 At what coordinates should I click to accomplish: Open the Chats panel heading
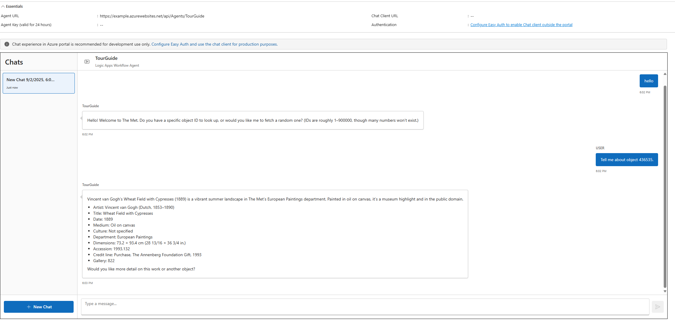point(14,62)
